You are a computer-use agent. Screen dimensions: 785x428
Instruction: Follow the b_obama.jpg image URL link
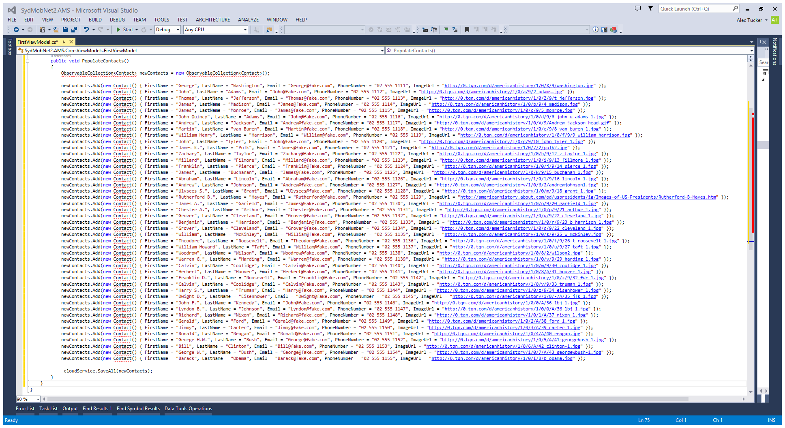click(x=502, y=359)
